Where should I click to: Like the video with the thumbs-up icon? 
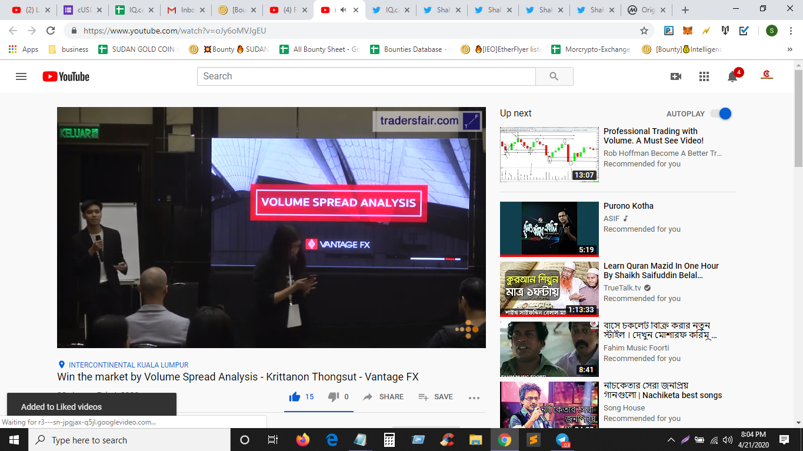pos(295,397)
